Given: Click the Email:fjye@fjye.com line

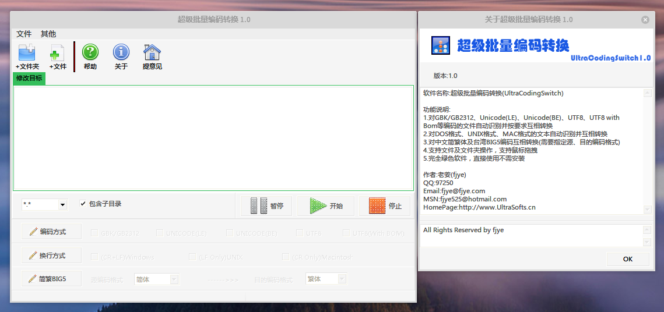Looking at the screenshot, I should tap(454, 191).
